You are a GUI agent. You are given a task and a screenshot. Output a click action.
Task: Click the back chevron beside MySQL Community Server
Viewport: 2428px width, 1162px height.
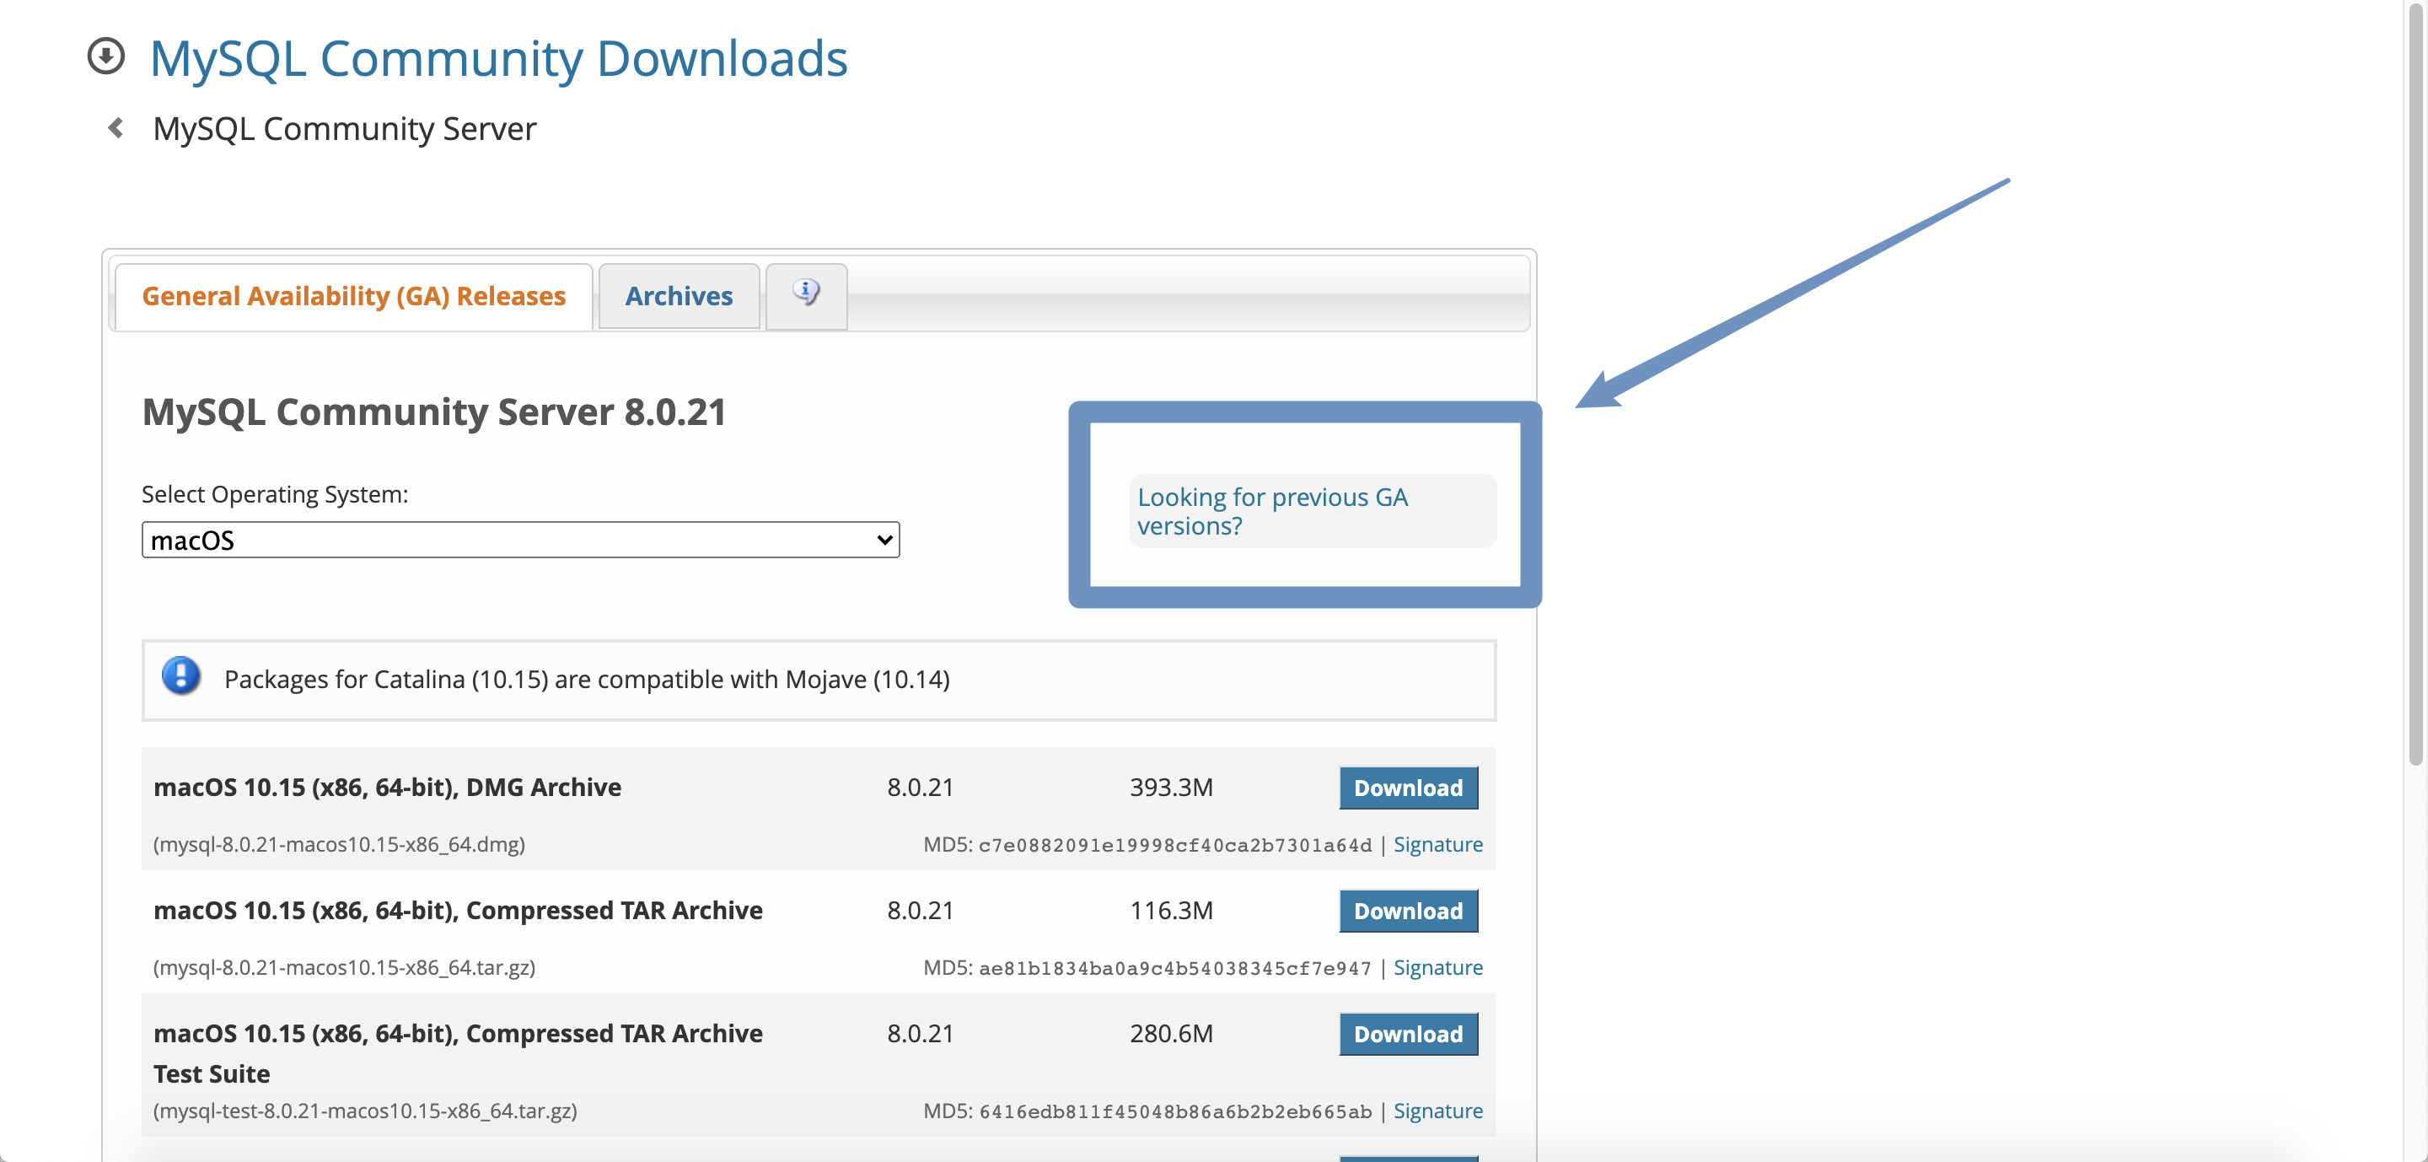116,127
